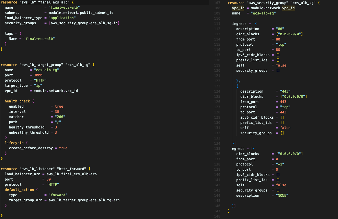
Task: Click line number 141 in the gutter
Action: (217, 180)
